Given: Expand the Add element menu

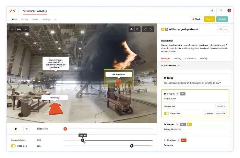Looking at the screenshot, I should (170, 65).
